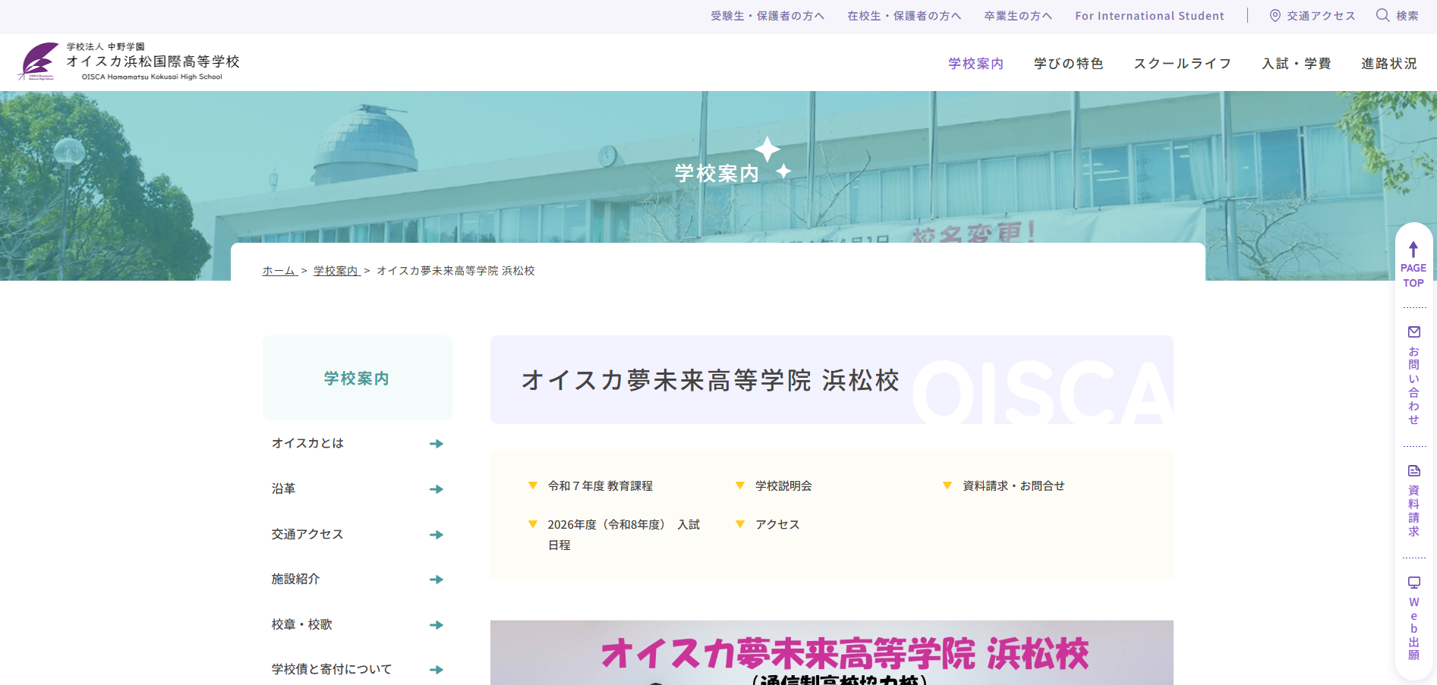Select the Web出願 monitor icon

(x=1413, y=583)
